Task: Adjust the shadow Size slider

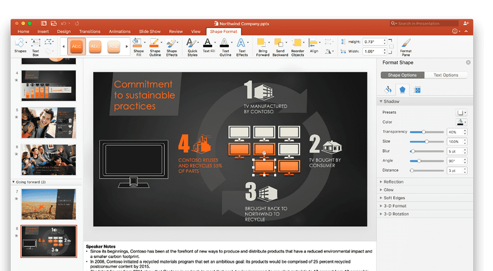Action: click(x=426, y=141)
